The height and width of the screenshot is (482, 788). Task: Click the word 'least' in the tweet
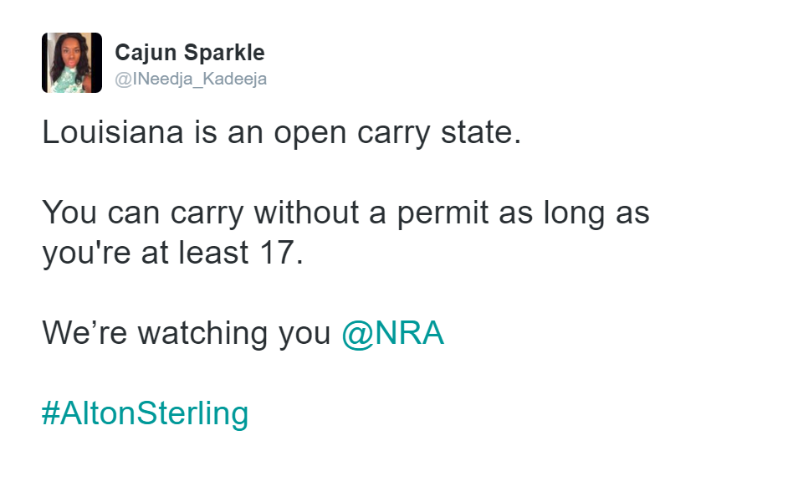[213, 253]
